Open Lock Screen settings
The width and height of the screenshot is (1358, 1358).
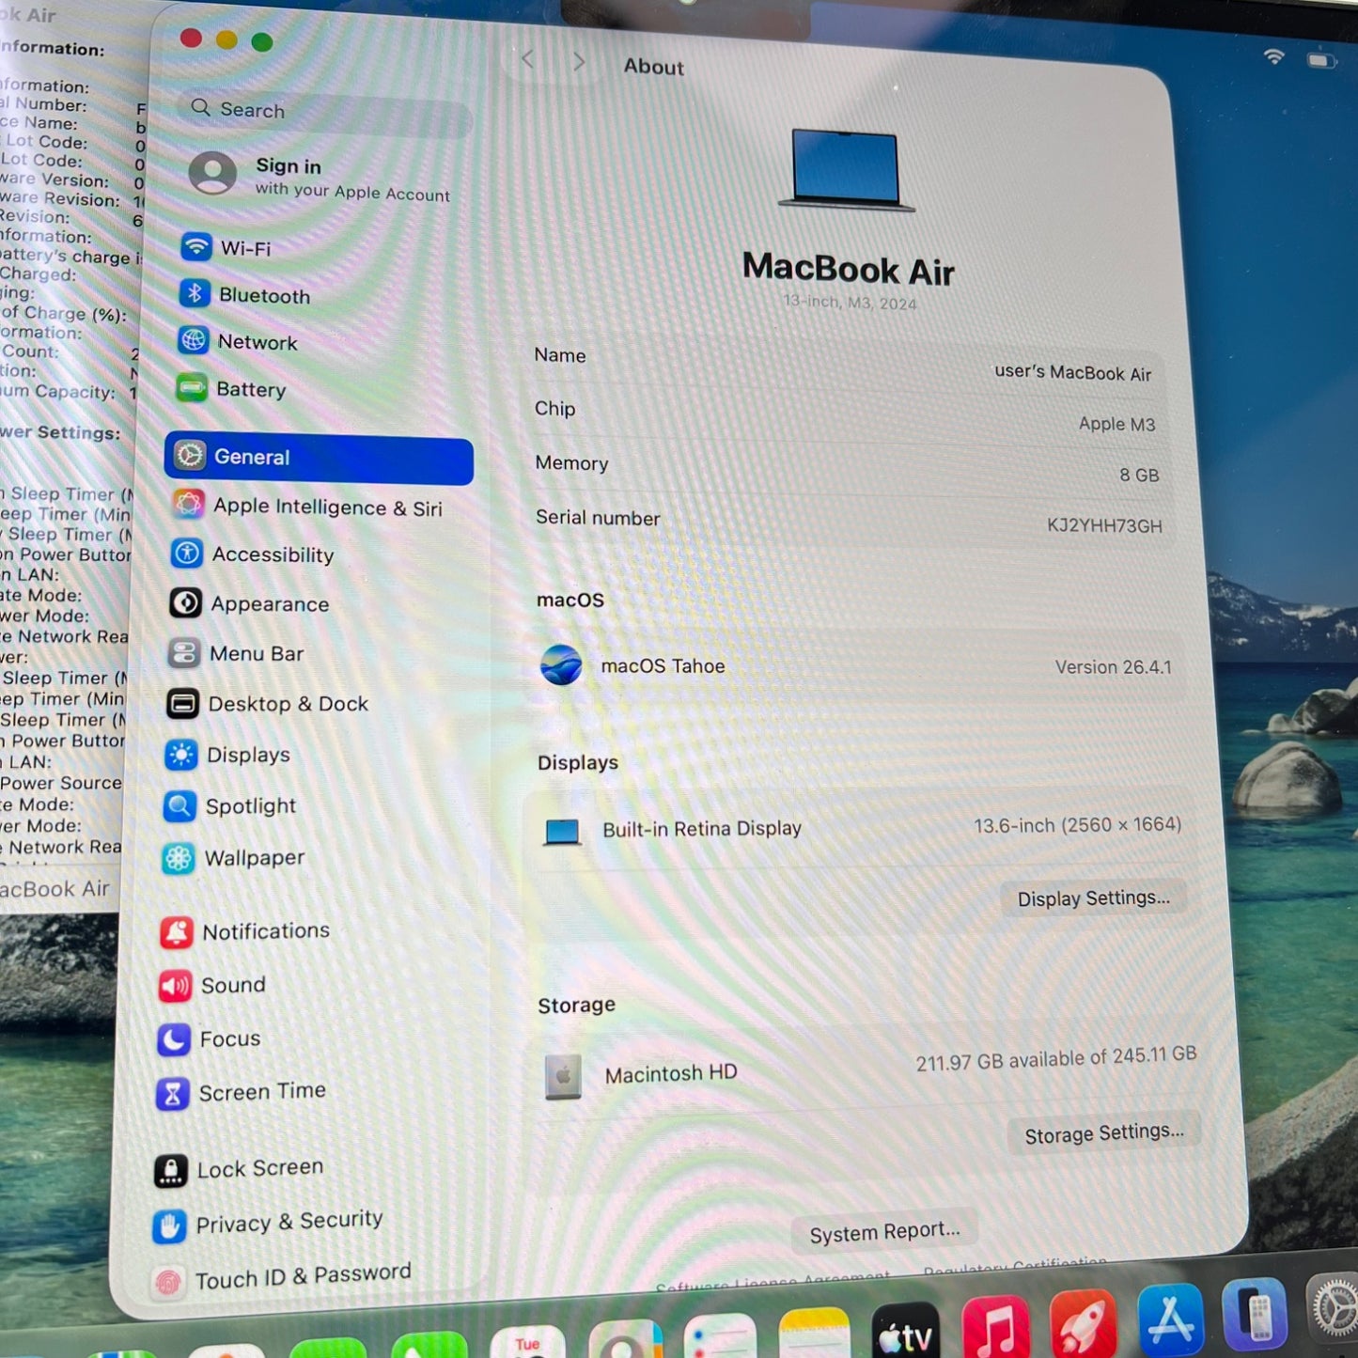point(240,1170)
